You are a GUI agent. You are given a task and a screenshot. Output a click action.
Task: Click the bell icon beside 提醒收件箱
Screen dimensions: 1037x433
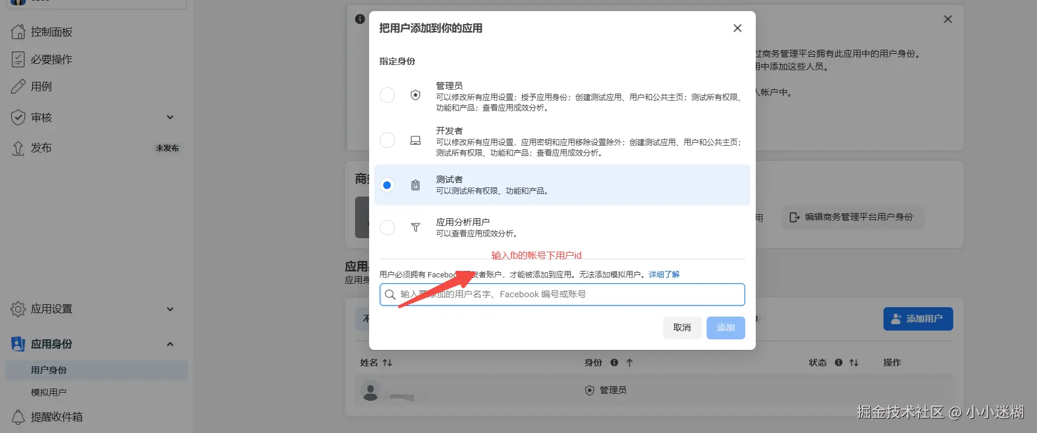18,417
